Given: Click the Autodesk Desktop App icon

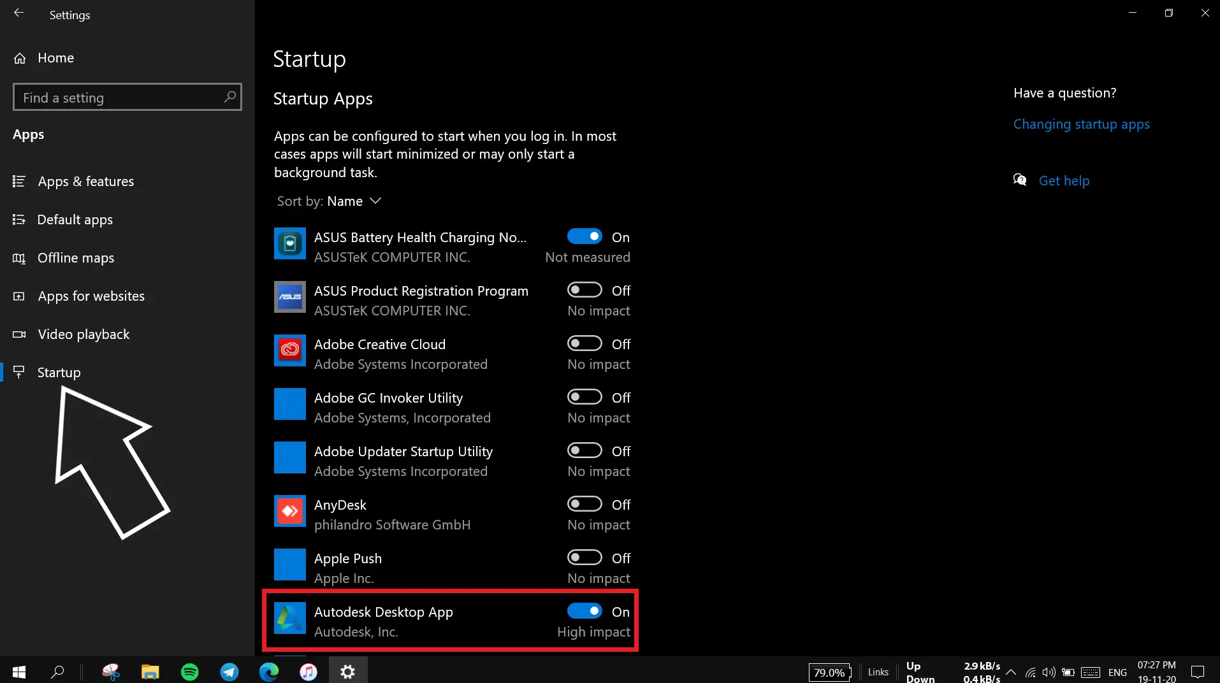Looking at the screenshot, I should [x=290, y=618].
